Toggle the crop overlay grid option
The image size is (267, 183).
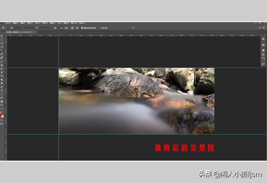[x=72, y=28]
